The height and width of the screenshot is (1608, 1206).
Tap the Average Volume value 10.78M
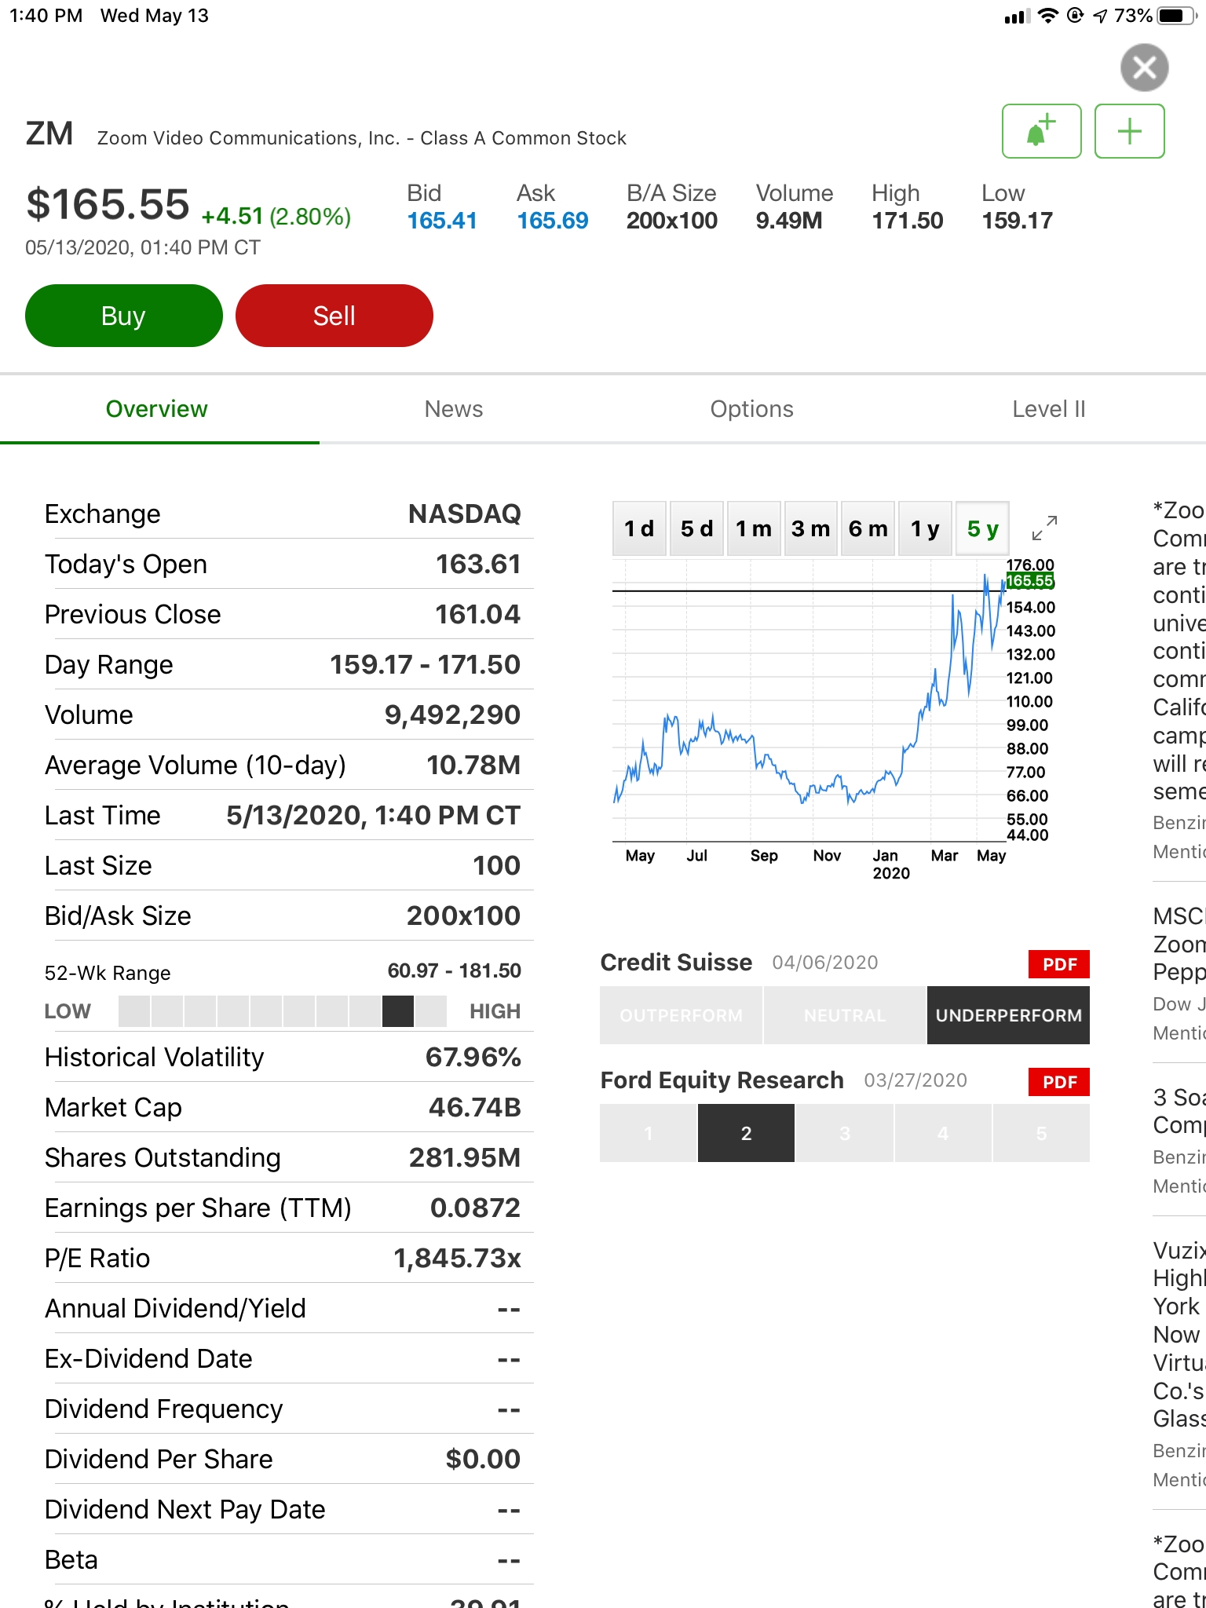(x=473, y=765)
